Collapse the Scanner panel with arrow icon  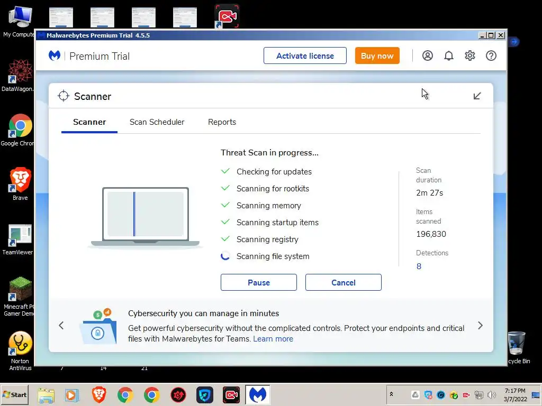477,96
